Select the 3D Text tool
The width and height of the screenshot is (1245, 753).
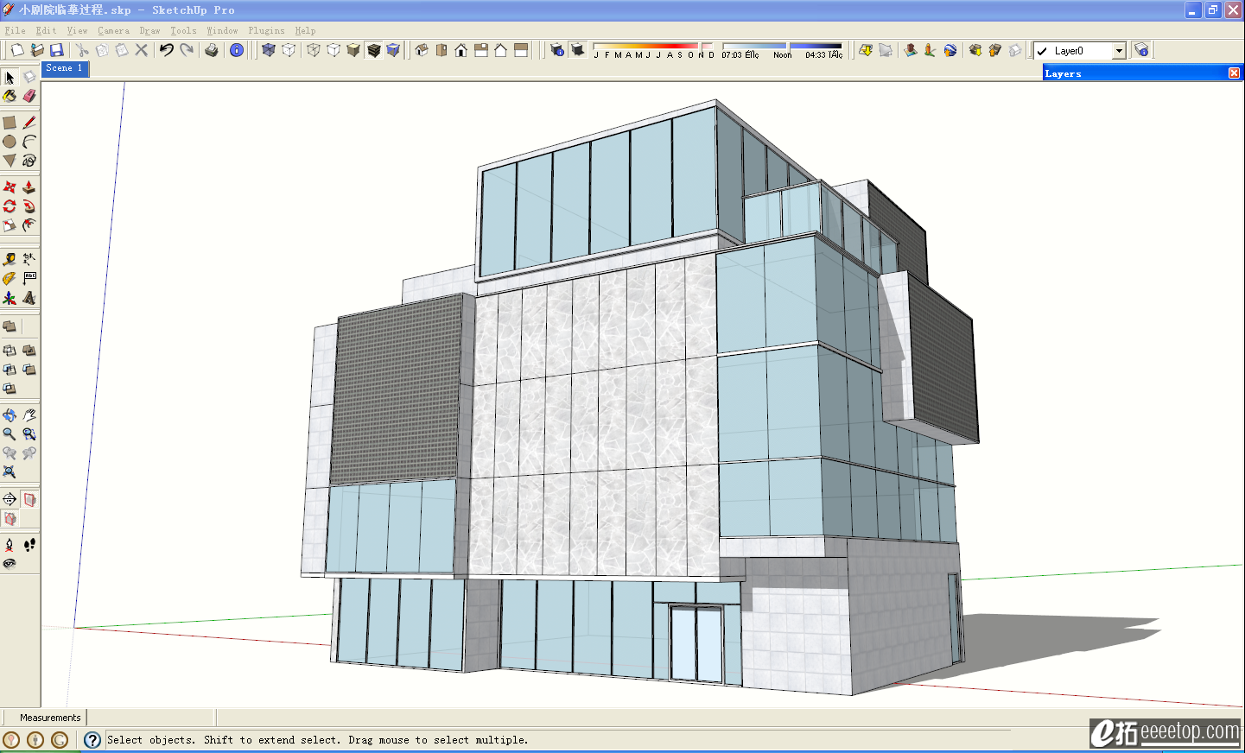pos(29,298)
